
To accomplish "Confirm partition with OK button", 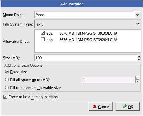I will tap(127, 106).
